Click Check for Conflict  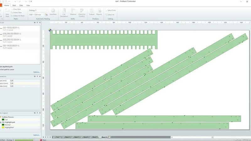(82, 13)
